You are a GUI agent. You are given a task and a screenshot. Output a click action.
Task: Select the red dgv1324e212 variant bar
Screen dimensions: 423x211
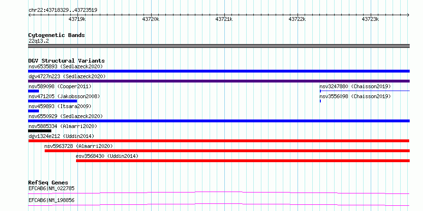(219, 141)
